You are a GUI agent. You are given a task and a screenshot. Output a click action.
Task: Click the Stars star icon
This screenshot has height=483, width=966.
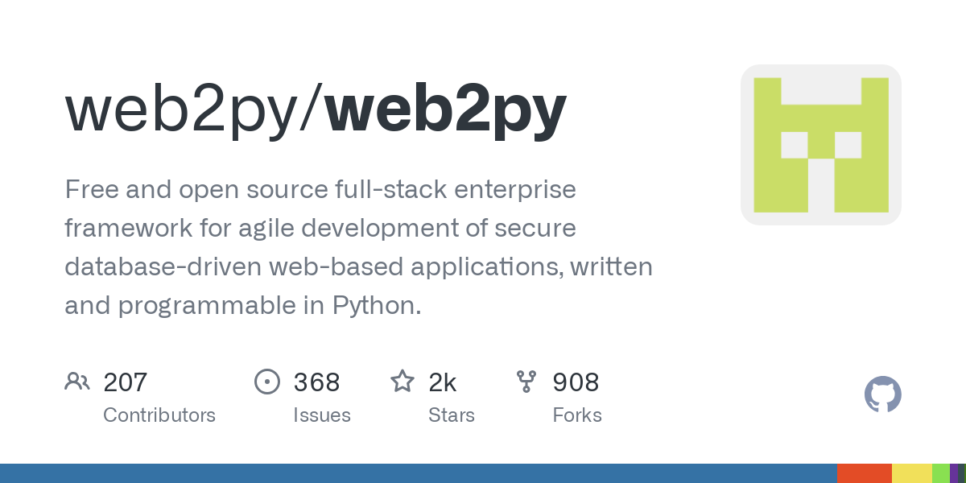click(x=402, y=381)
